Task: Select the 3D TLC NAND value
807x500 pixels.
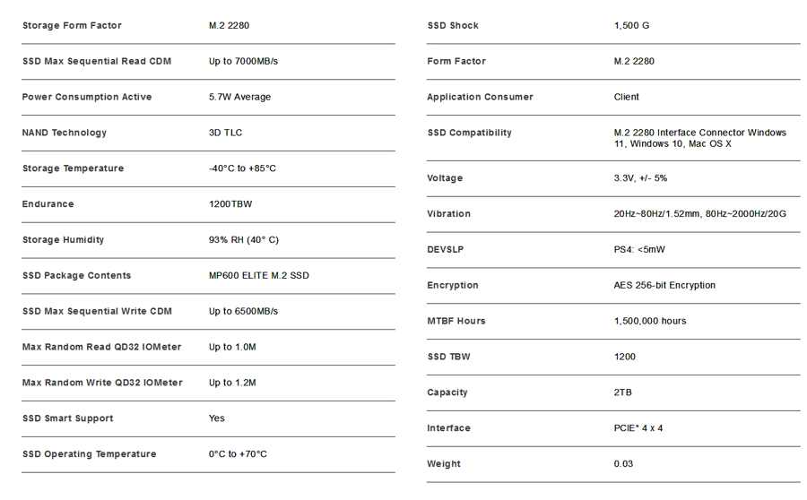Action: (225, 133)
